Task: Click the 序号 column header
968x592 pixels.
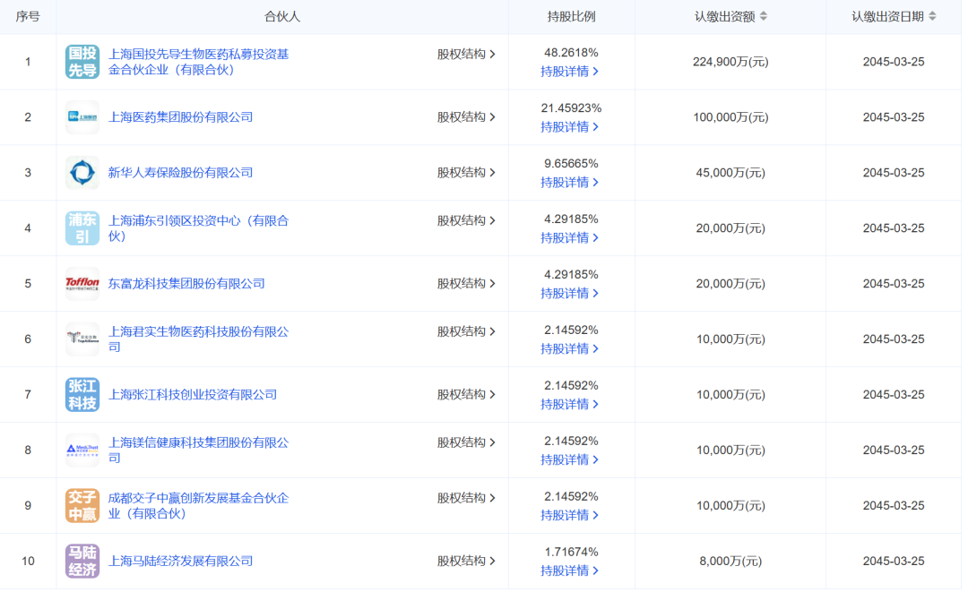Action: (28, 17)
